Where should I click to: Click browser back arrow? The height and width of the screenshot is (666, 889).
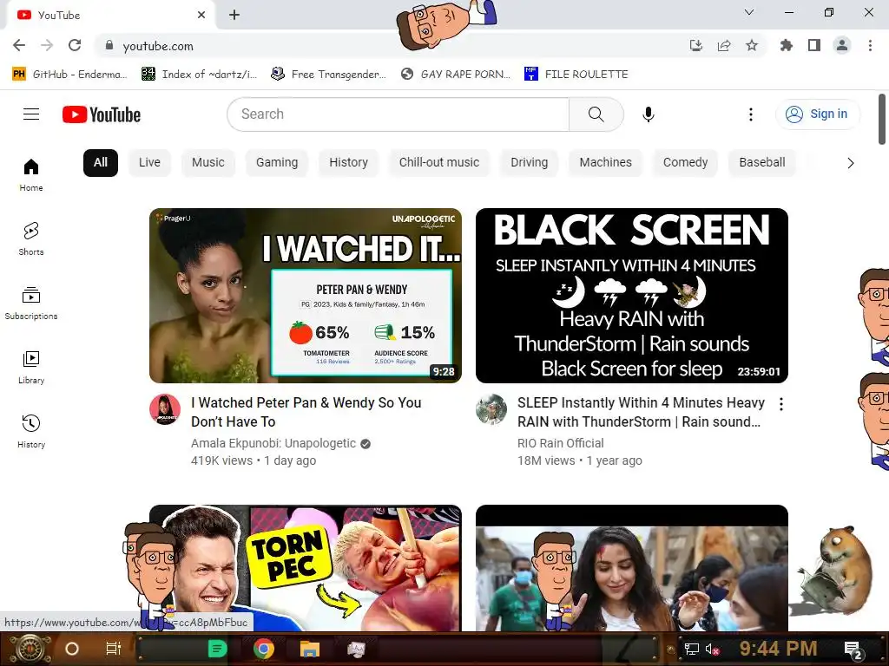(x=19, y=45)
